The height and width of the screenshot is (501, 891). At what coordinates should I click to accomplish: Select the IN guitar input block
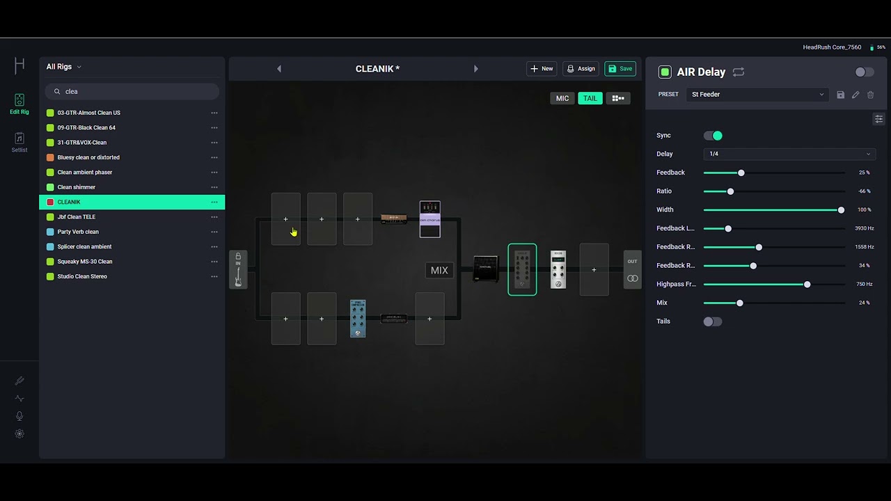tap(238, 270)
